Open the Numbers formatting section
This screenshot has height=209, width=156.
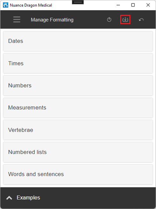point(78,85)
